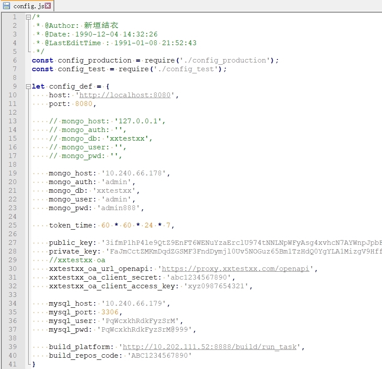This screenshot has width=382, height=369.
Task: Click the mysql_host value '10.240.66.179'
Action: click(134, 303)
